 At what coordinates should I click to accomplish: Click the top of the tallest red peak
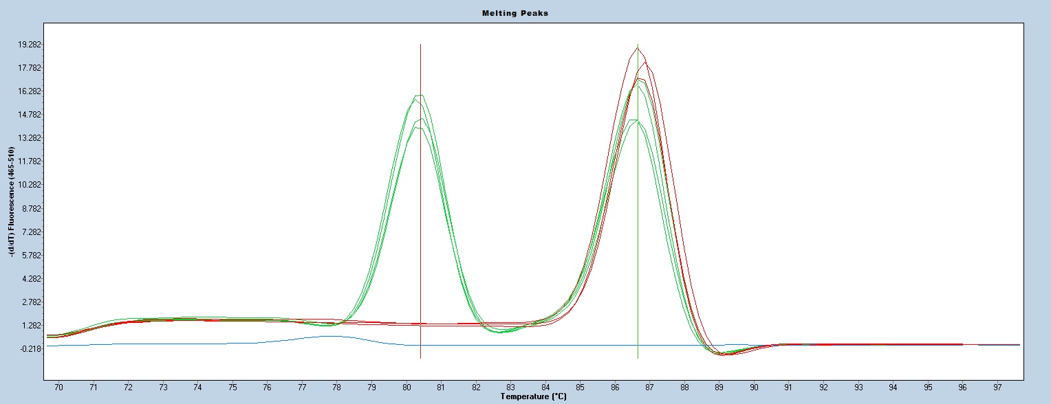coord(638,47)
